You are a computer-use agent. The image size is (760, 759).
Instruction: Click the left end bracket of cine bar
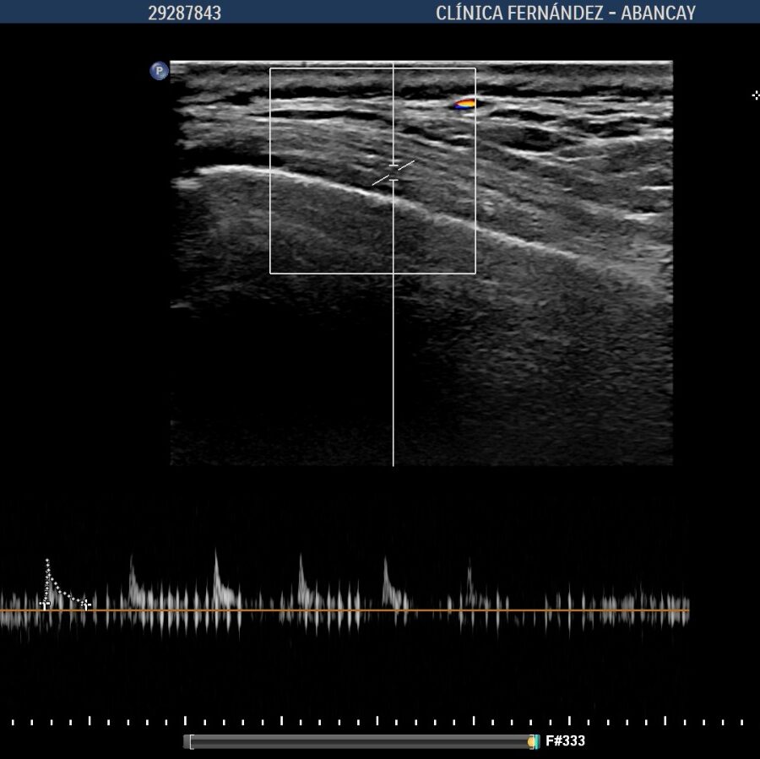pyautogui.click(x=191, y=741)
